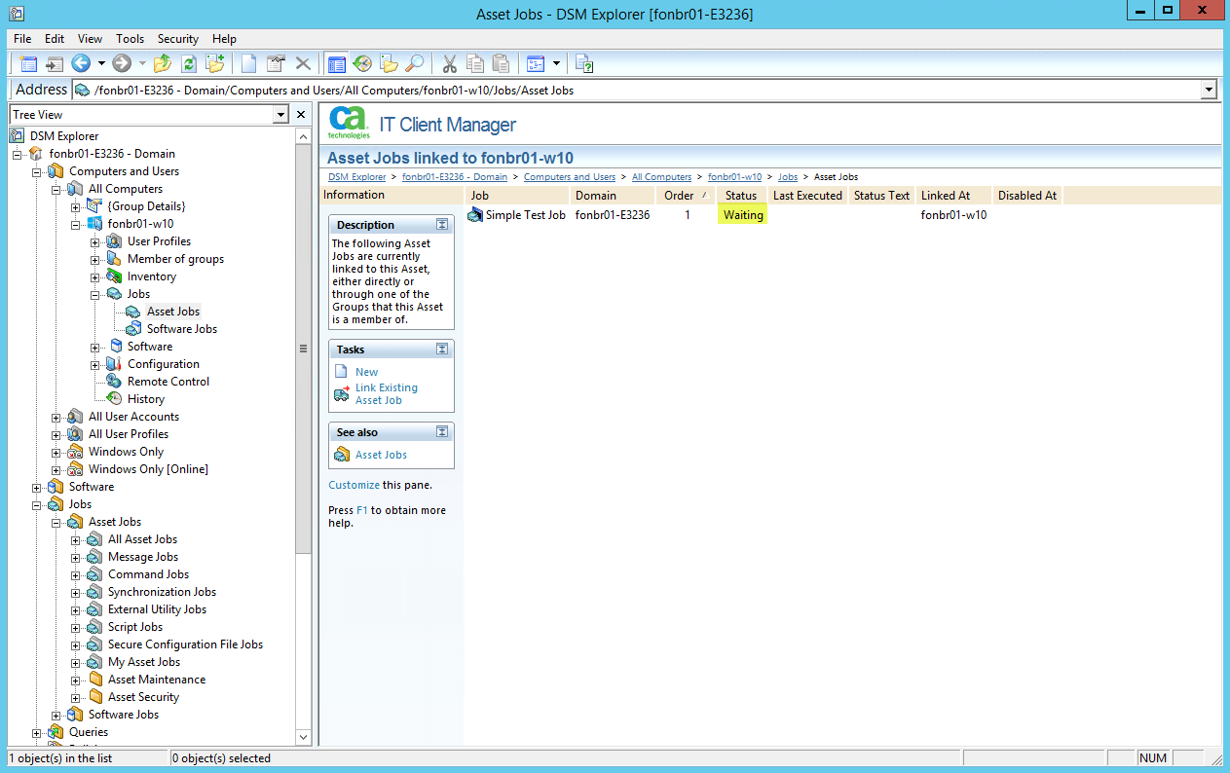Click the New blank page toolbar icon
The width and height of the screenshot is (1230, 773).
(249, 64)
